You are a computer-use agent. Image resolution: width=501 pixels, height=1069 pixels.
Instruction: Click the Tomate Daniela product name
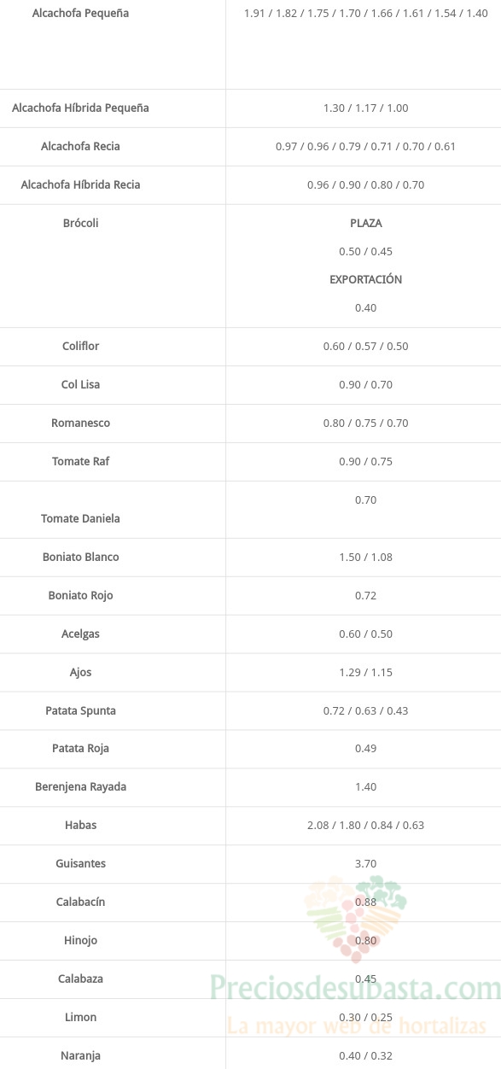point(80,518)
